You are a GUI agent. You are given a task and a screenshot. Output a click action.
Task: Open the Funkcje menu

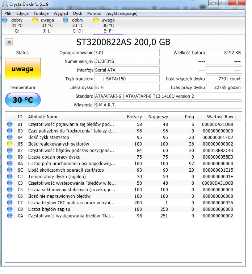tap(41, 13)
